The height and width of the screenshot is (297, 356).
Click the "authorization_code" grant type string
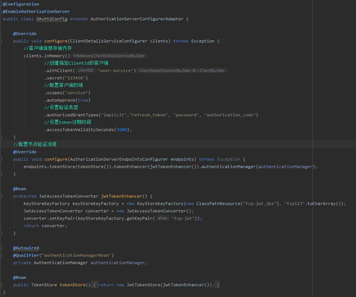[x=230, y=115]
